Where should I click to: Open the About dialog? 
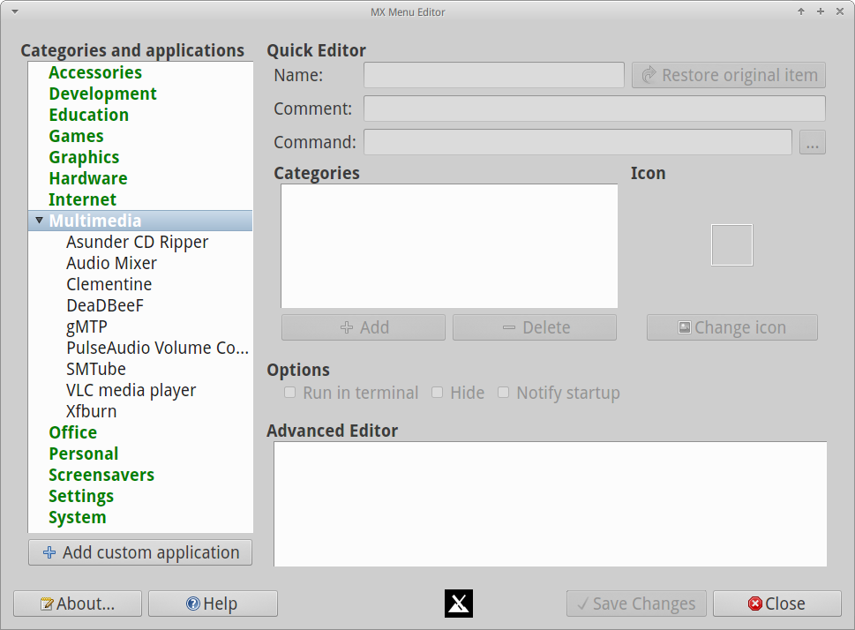pos(78,604)
